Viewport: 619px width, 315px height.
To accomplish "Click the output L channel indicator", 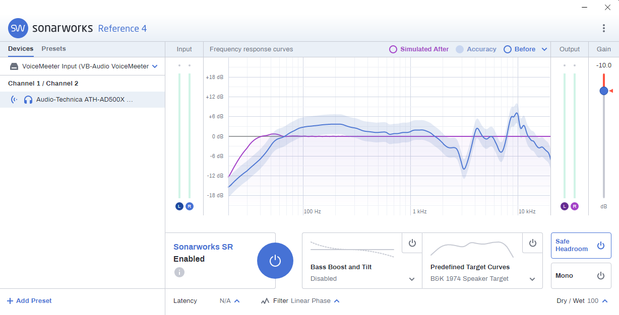I will [x=565, y=206].
